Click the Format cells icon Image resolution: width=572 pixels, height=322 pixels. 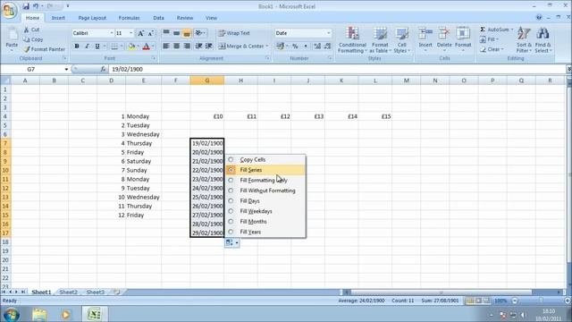463,34
